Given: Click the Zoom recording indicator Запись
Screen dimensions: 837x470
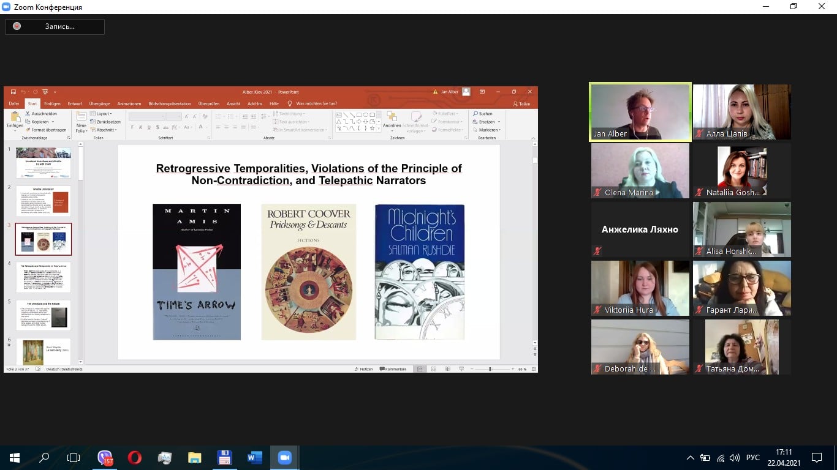Looking at the screenshot, I should (x=55, y=26).
